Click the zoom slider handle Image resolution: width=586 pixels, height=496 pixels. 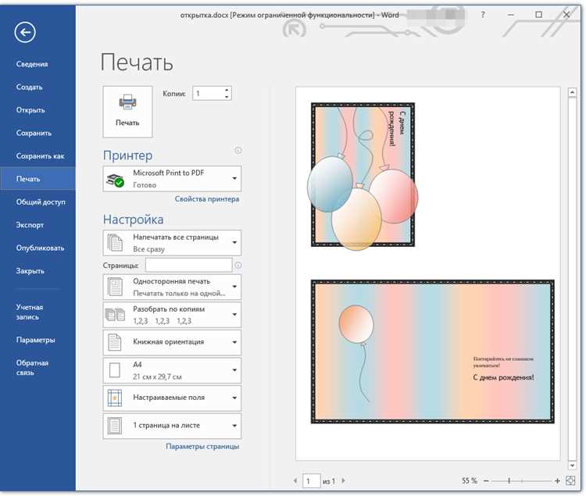[x=509, y=481]
